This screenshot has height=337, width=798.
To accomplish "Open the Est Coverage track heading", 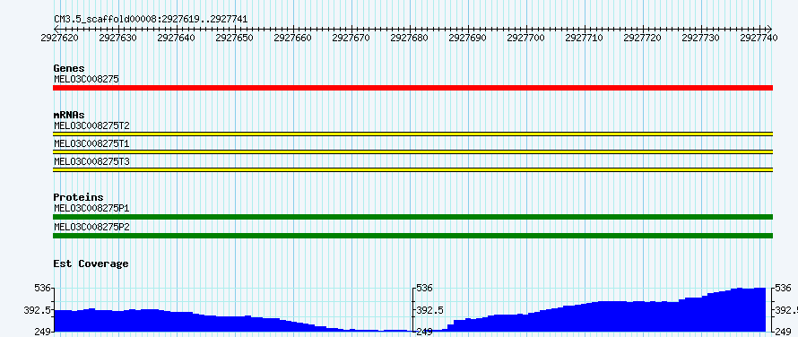I will pyautogui.click(x=91, y=264).
